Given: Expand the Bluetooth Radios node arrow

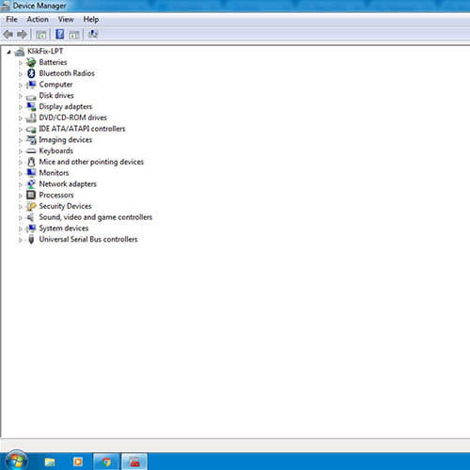Looking at the screenshot, I should [x=21, y=74].
